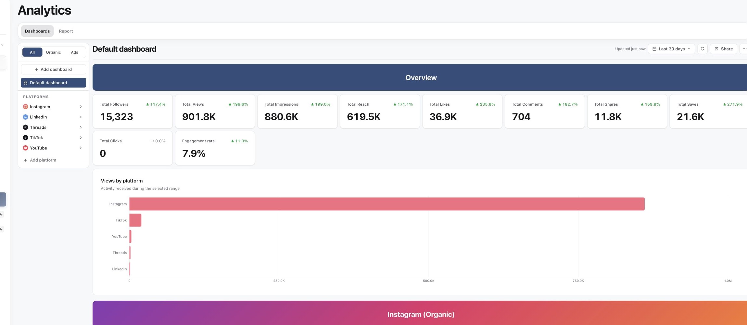Click the Updated just now status text
The width and height of the screenshot is (747, 325).
coord(630,49)
